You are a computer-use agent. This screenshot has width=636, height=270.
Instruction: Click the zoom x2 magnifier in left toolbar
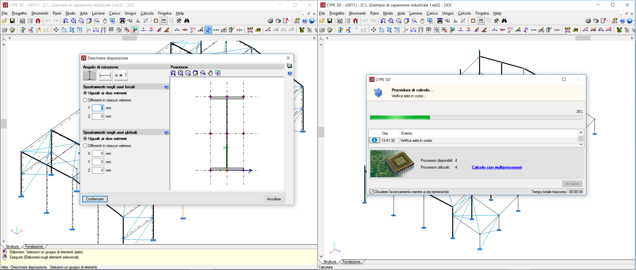[x=81, y=21]
